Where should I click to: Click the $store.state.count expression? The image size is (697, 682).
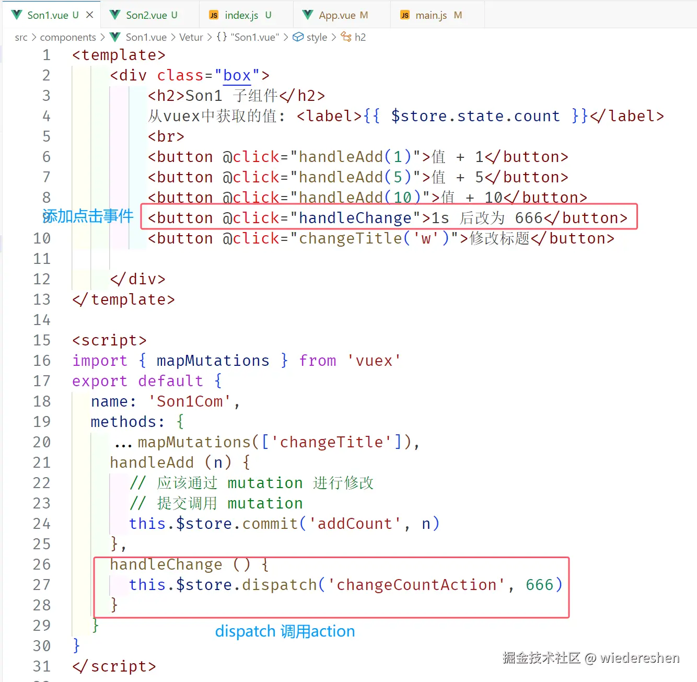475,116
